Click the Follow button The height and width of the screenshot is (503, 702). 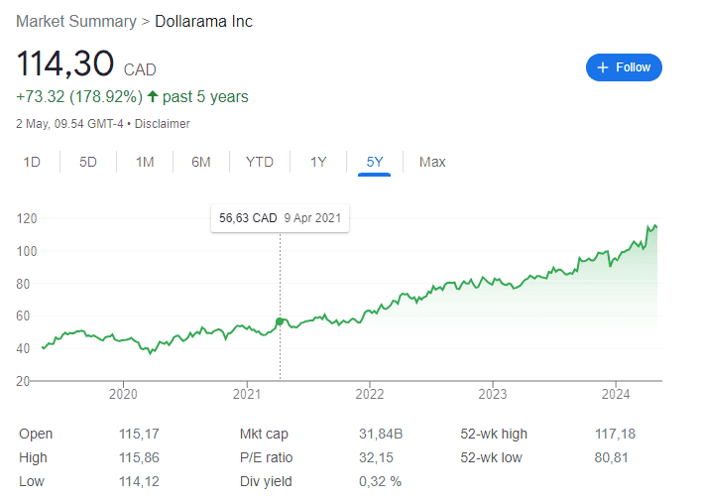click(624, 67)
